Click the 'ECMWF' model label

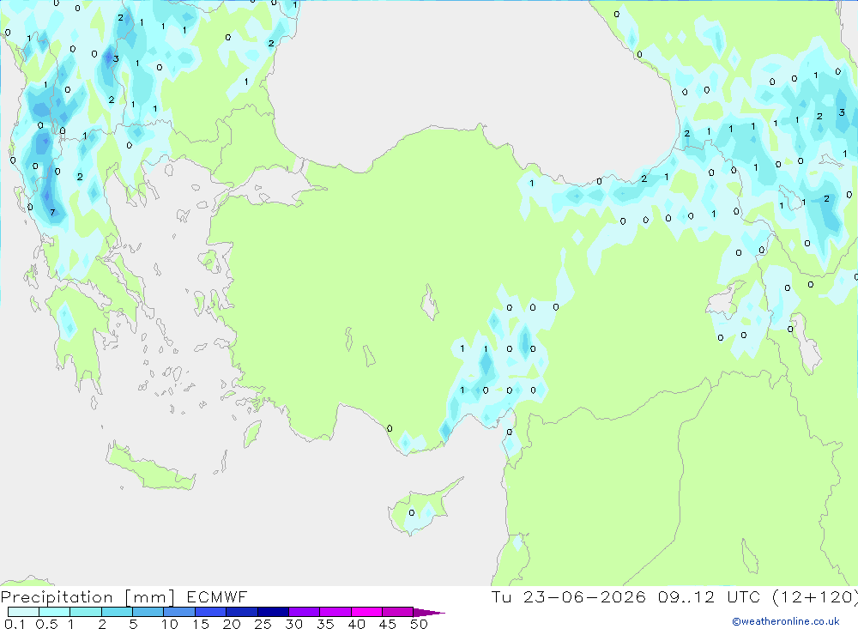point(217,596)
